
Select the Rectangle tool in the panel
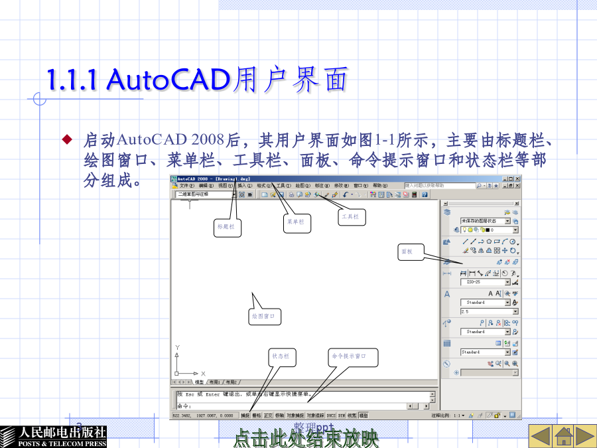497,242
